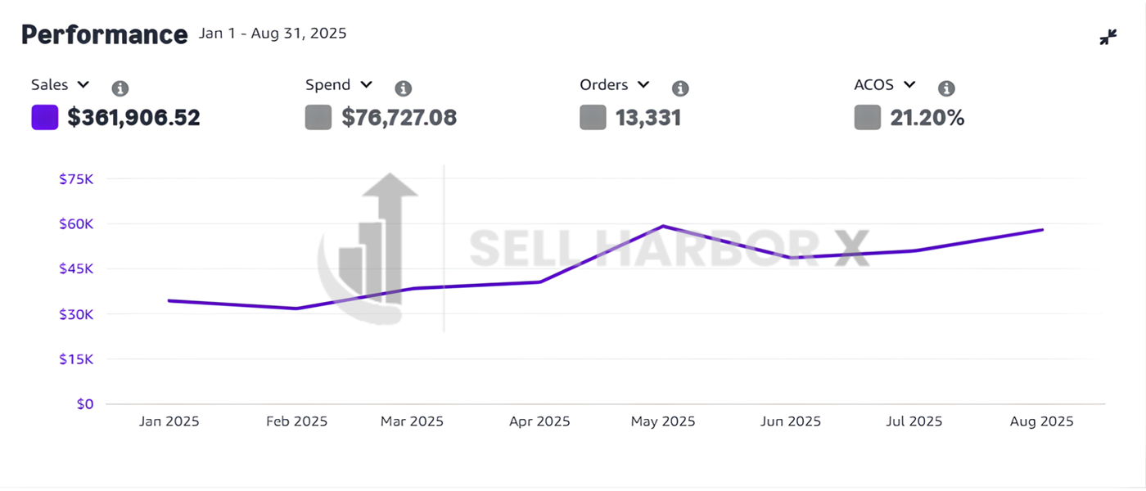Expand the ACOS metric dropdown
Viewport: 1146px width, 491px height.
909,85
